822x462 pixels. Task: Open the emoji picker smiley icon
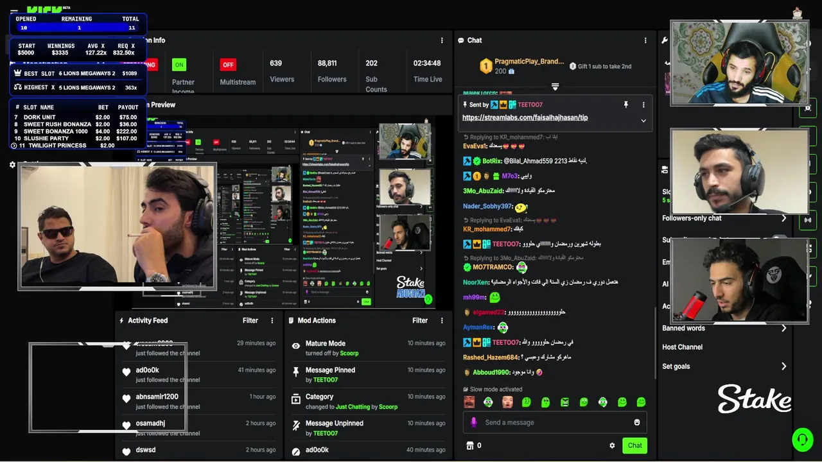click(x=637, y=422)
